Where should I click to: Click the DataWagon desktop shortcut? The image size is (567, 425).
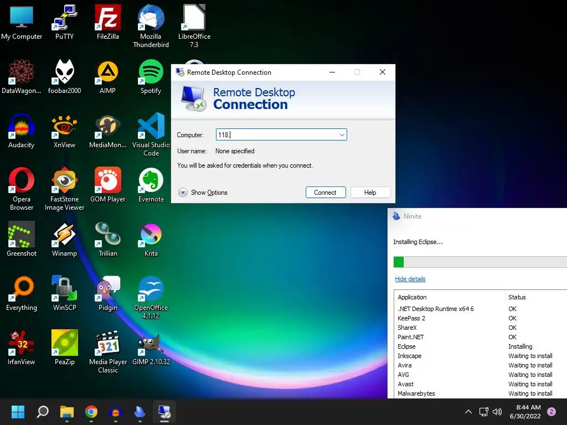tap(22, 76)
